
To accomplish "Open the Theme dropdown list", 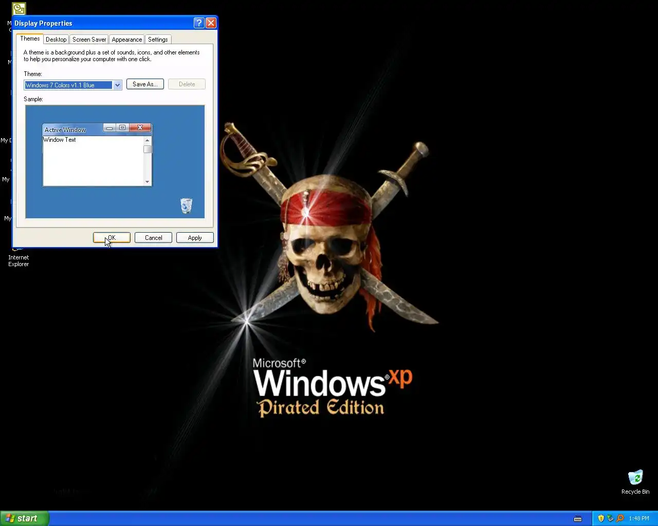I will point(117,85).
